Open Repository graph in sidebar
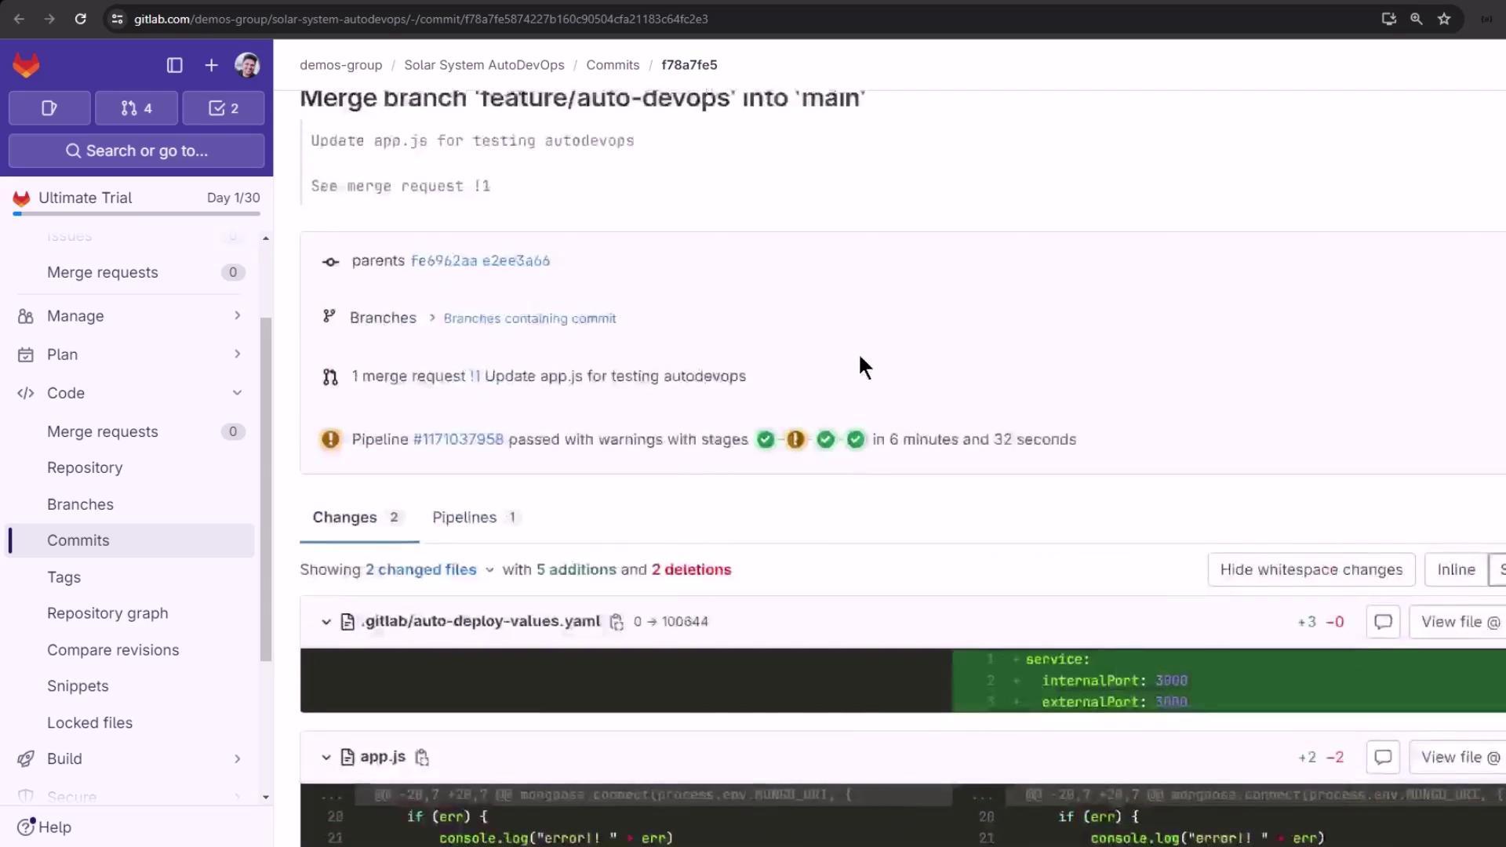1506x847 pixels. click(x=107, y=613)
